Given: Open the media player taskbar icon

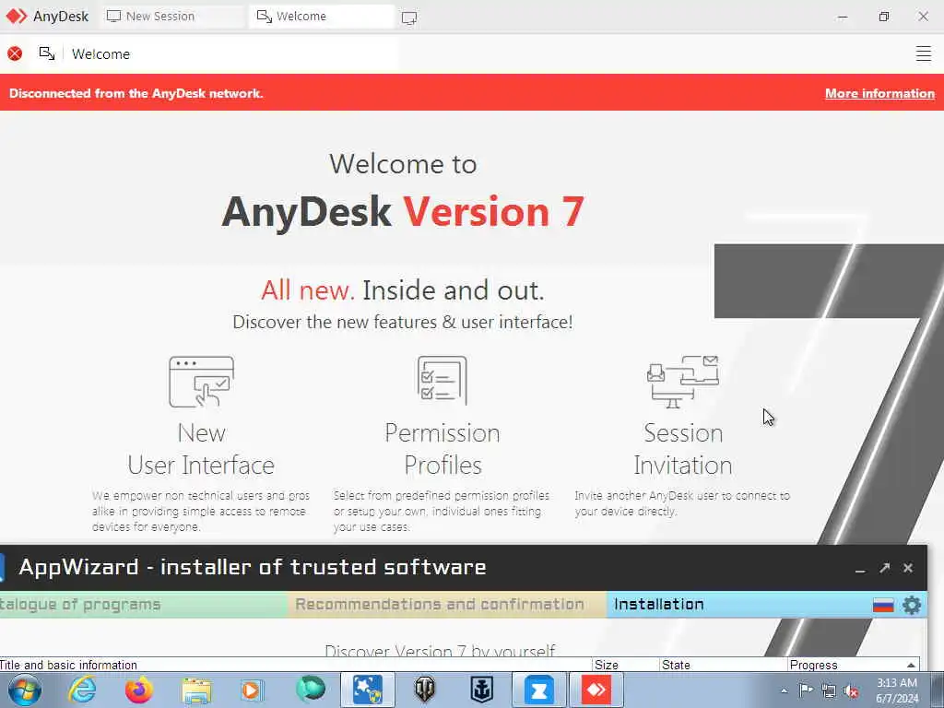Looking at the screenshot, I should [x=253, y=690].
